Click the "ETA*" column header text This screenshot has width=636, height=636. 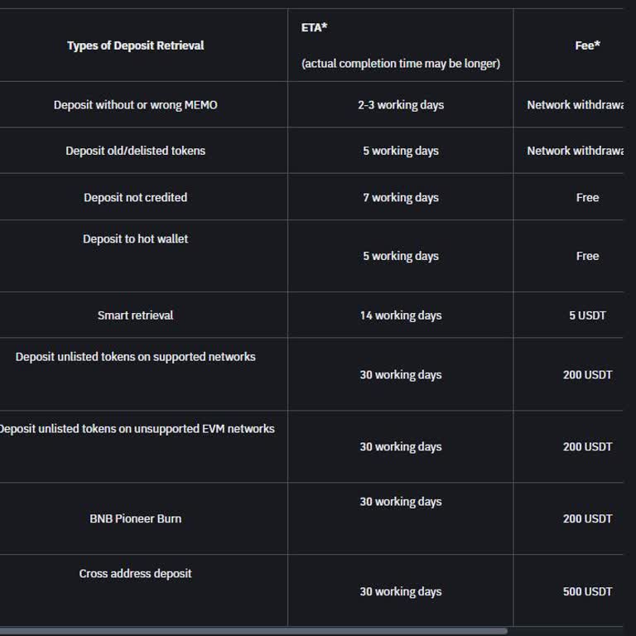(314, 27)
